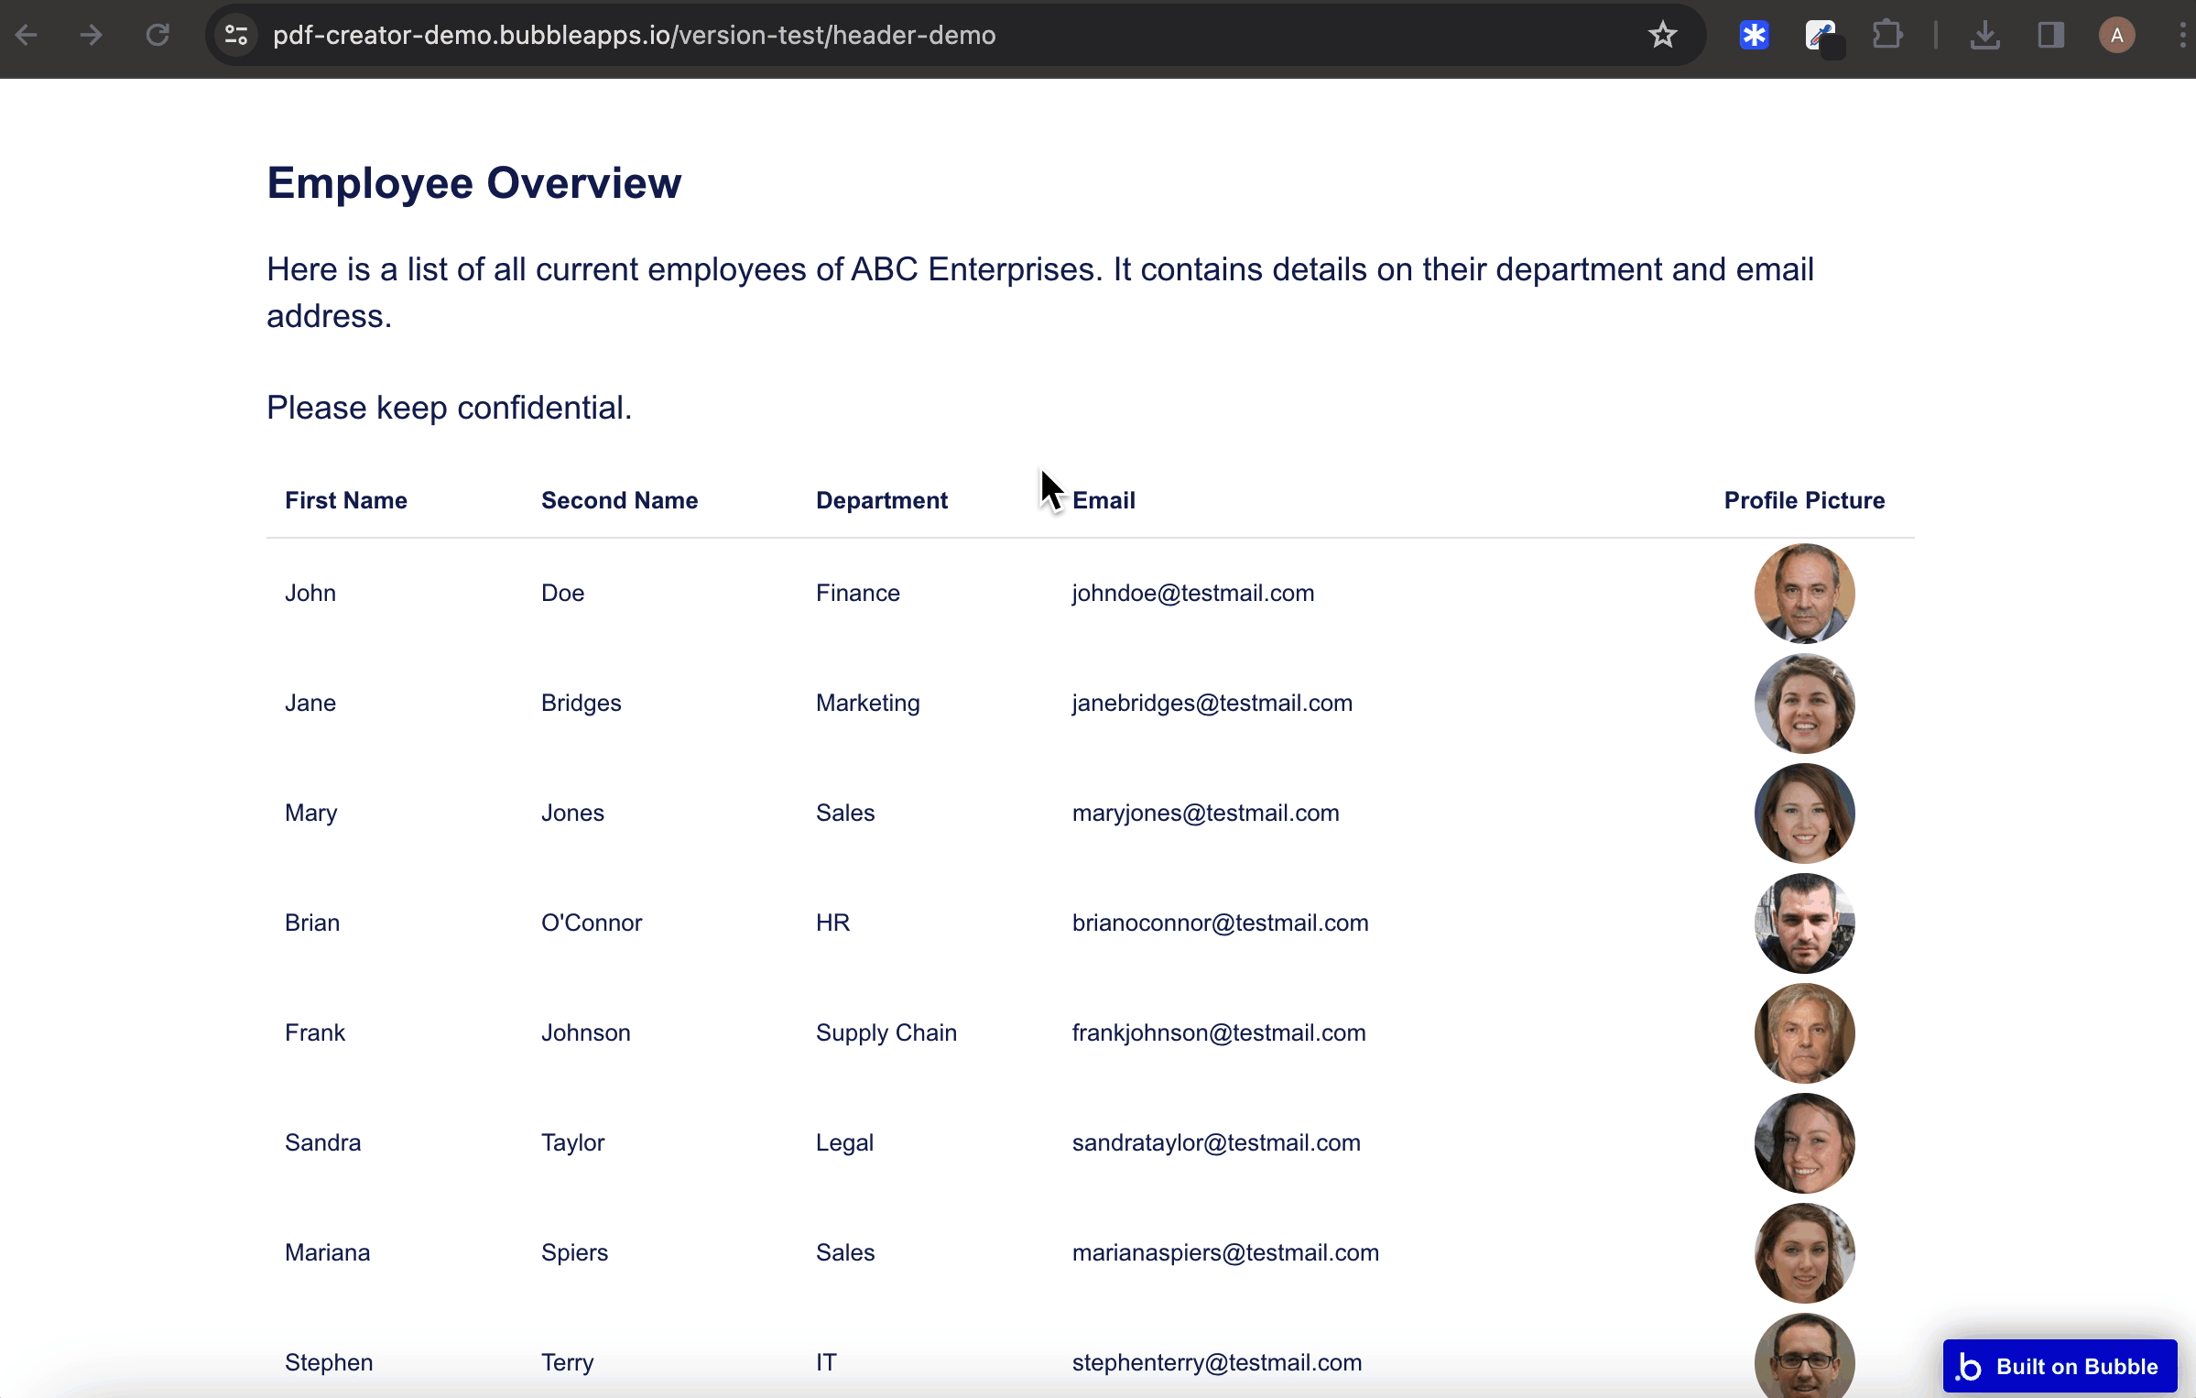Click Mariana Spiers' profile picture
This screenshot has width=2196, height=1398.
pyautogui.click(x=1804, y=1253)
